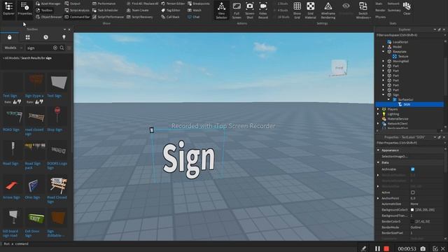Clear the stats display
Viewport: 448px width, 252px height.
407,8
